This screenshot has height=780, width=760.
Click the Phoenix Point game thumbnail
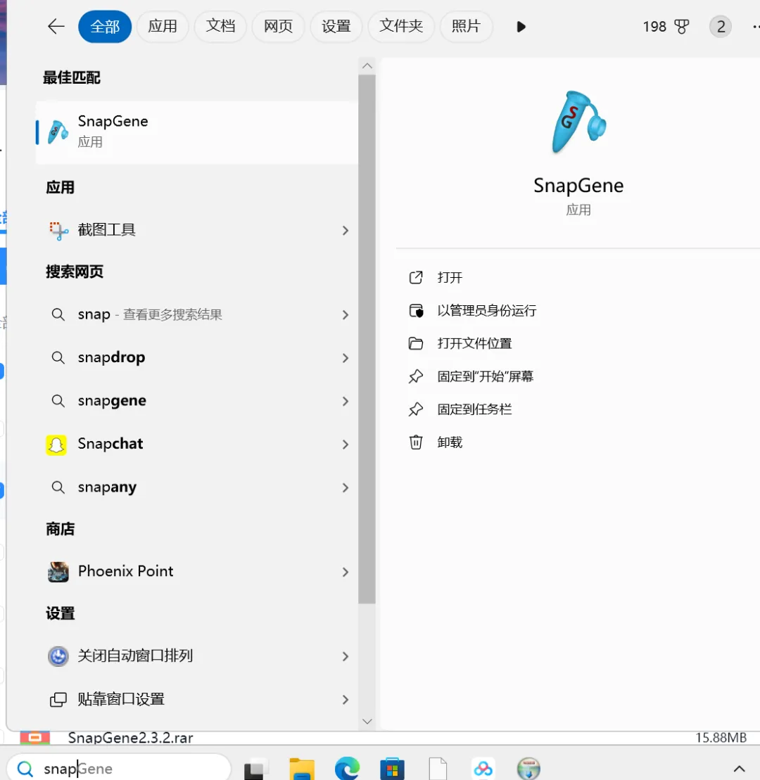(x=58, y=572)
